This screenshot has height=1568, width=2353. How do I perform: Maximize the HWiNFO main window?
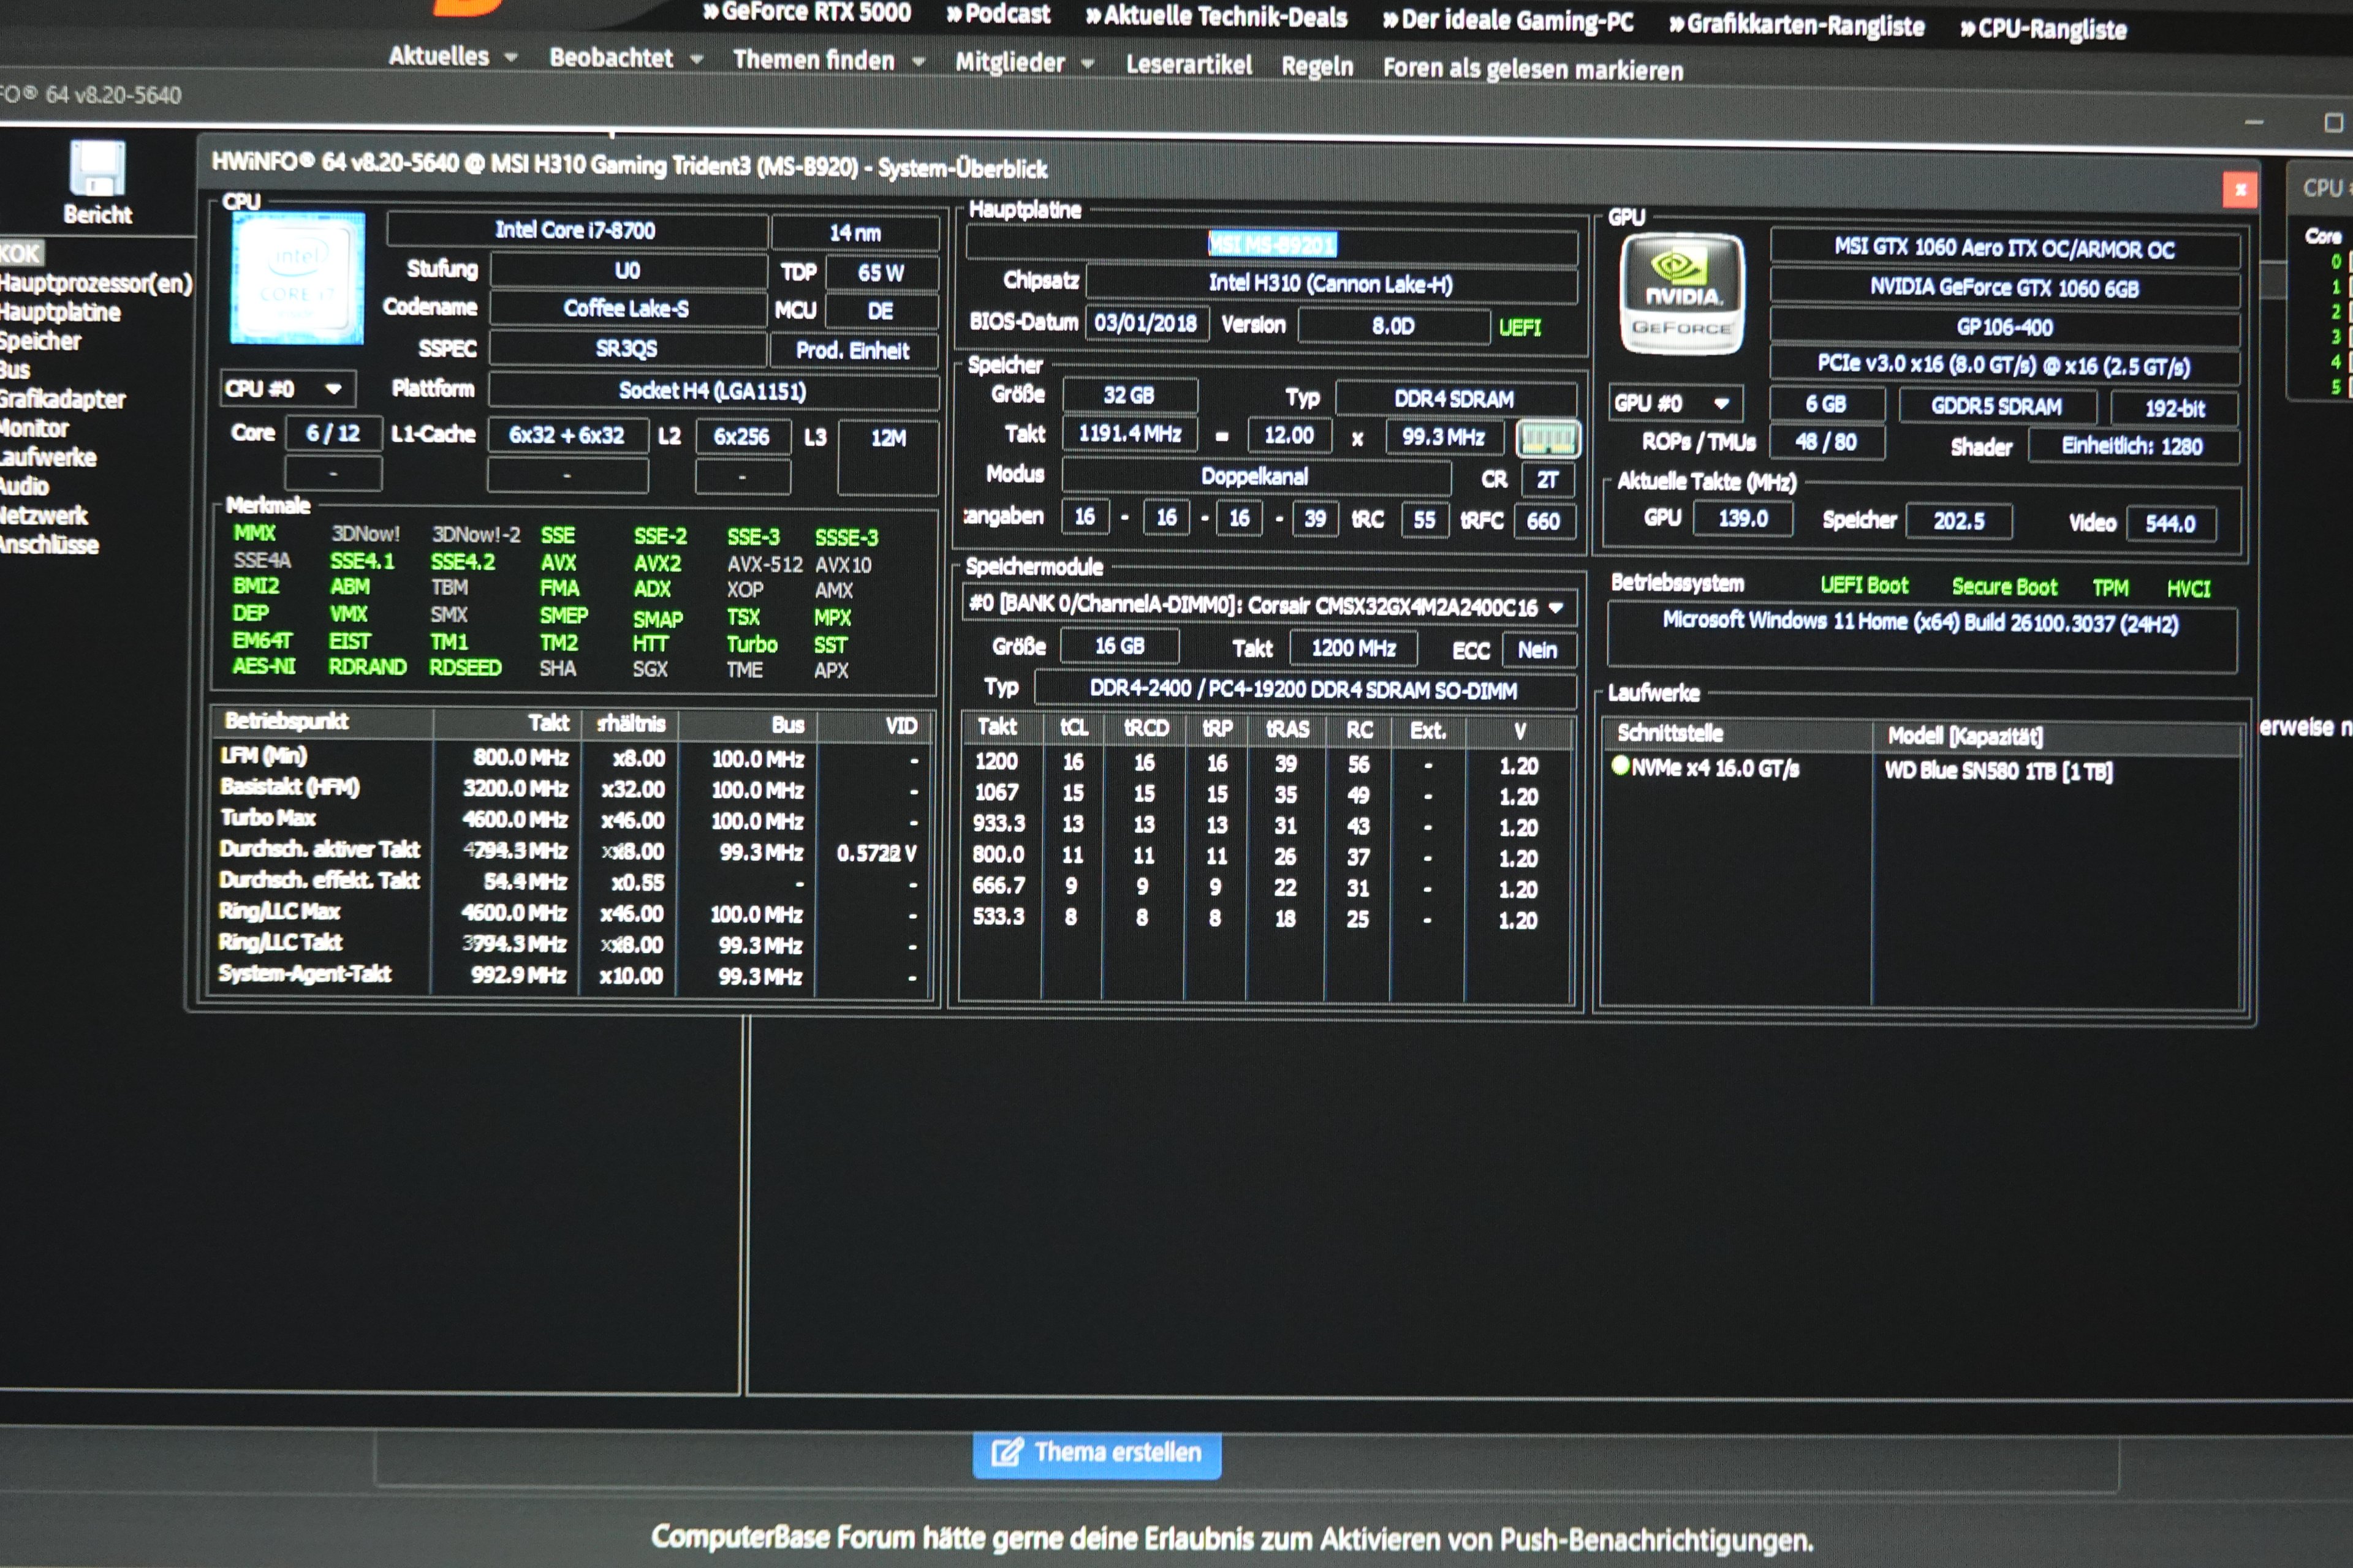pyautogui.click(x=2334, y=123)
